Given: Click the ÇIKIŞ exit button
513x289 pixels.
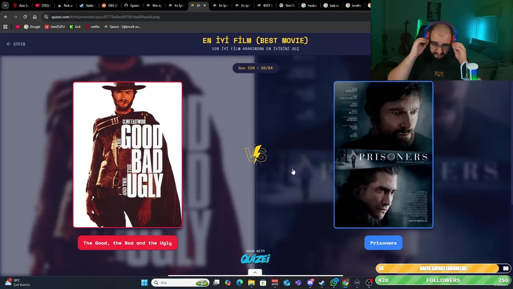Looking at the screenshot, I should click(16, 44).
